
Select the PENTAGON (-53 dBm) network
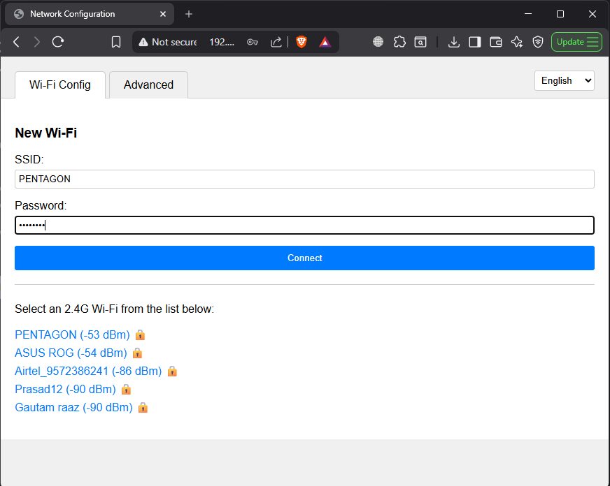(72, 334)
